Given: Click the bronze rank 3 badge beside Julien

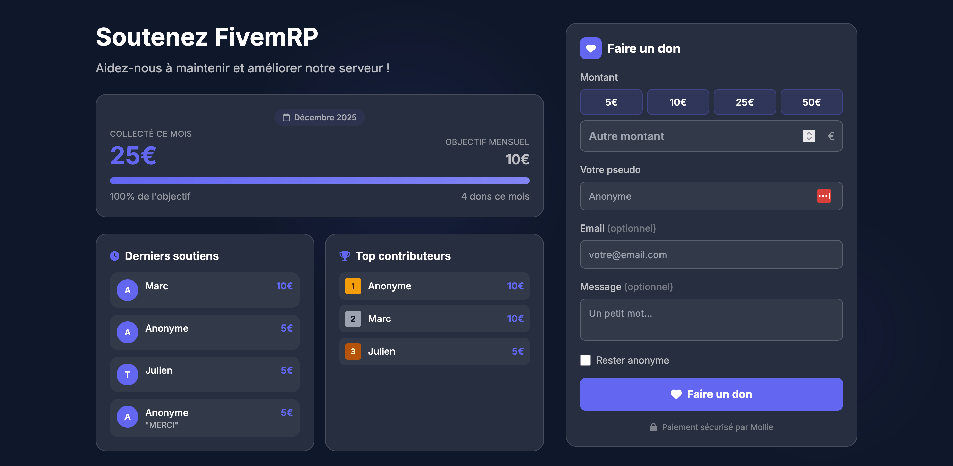Looking at the screenshot, I should [x=353, y=351].
